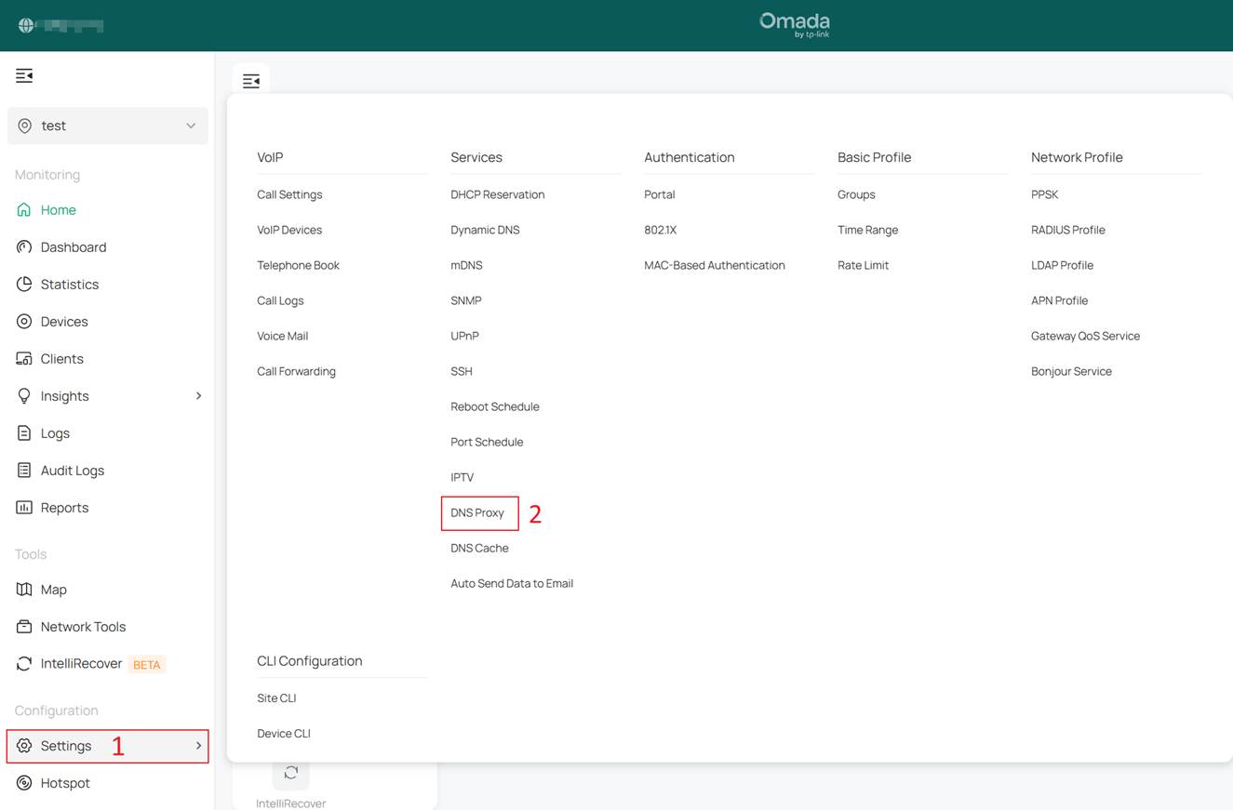
Task: Click the Logs document icon
Action: click(24, 433)
